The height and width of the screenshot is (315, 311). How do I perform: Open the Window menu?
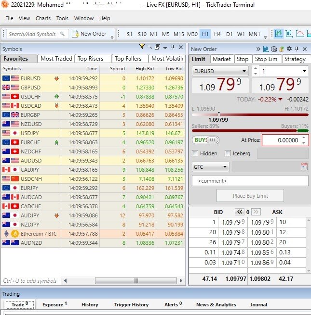tap(84, 18)
